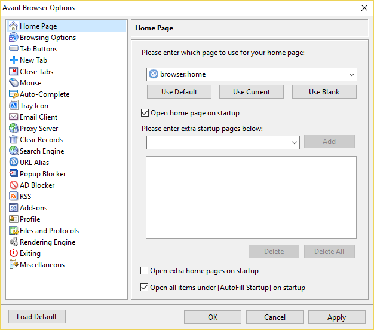Open Browsing Options settings page
The width and height of the screenshot is (374, 330).
(48, 38)
